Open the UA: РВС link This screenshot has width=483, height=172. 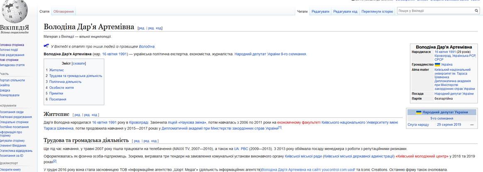(x=241, y=149)
